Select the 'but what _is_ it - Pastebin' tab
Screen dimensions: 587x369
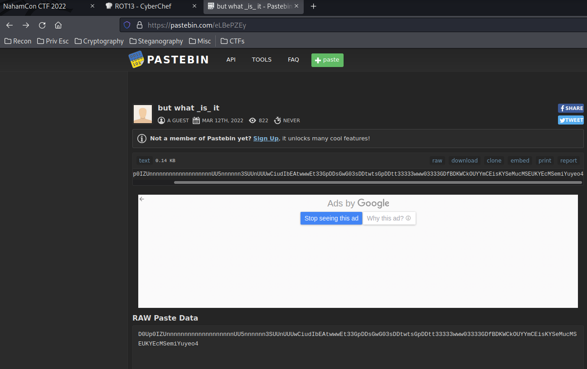coord(254,6)
